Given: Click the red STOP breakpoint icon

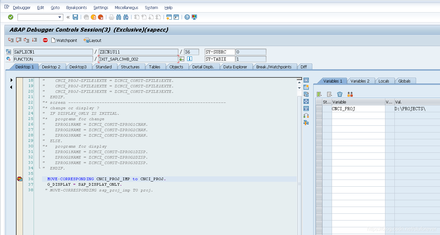Looking at the screenshot, I should click(45, 40).
